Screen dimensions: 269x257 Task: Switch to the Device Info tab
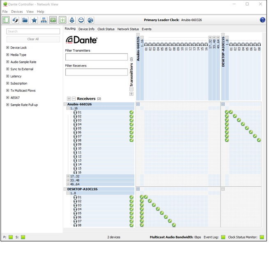click(x=87, y=29)
